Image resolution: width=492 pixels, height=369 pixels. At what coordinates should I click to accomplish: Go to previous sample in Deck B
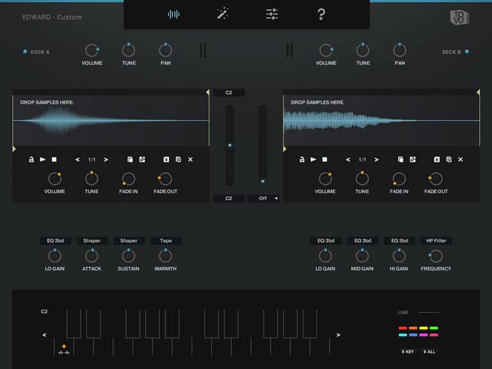[x=348, y=160]
